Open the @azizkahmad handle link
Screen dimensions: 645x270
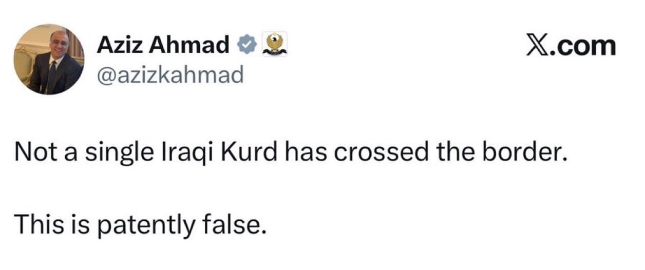tap(169, 75)
